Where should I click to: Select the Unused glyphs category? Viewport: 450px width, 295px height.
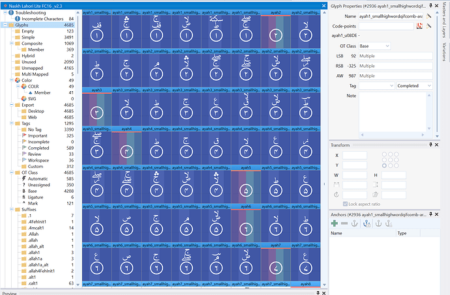tap(29, 62)
